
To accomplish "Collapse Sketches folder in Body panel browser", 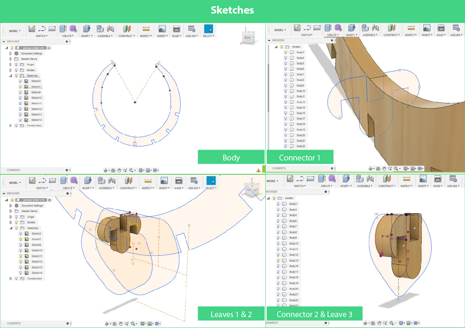I will (11, 75).
